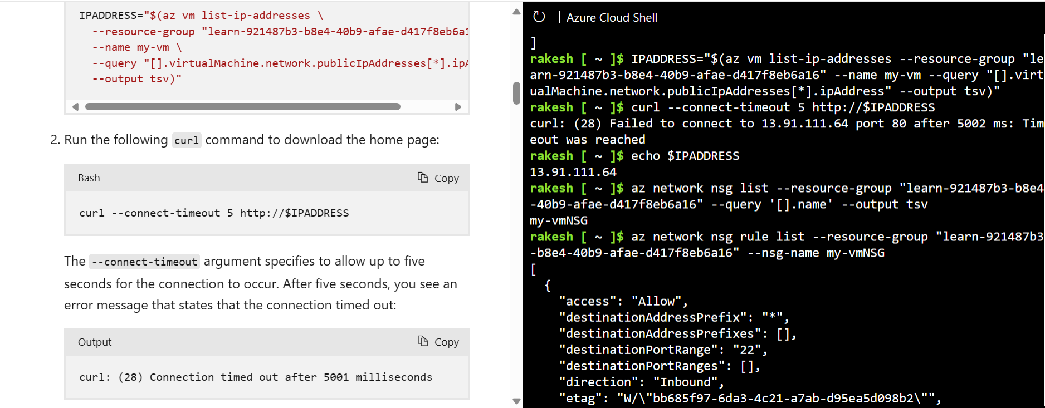
Task: Click '13.91.111.64' echo output in terminal
Action: pyautogui.click(x=573, y=172)
